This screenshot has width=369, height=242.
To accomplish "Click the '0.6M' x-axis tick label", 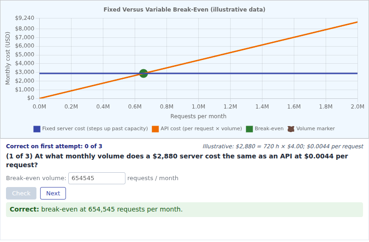I will coord(135,107).
